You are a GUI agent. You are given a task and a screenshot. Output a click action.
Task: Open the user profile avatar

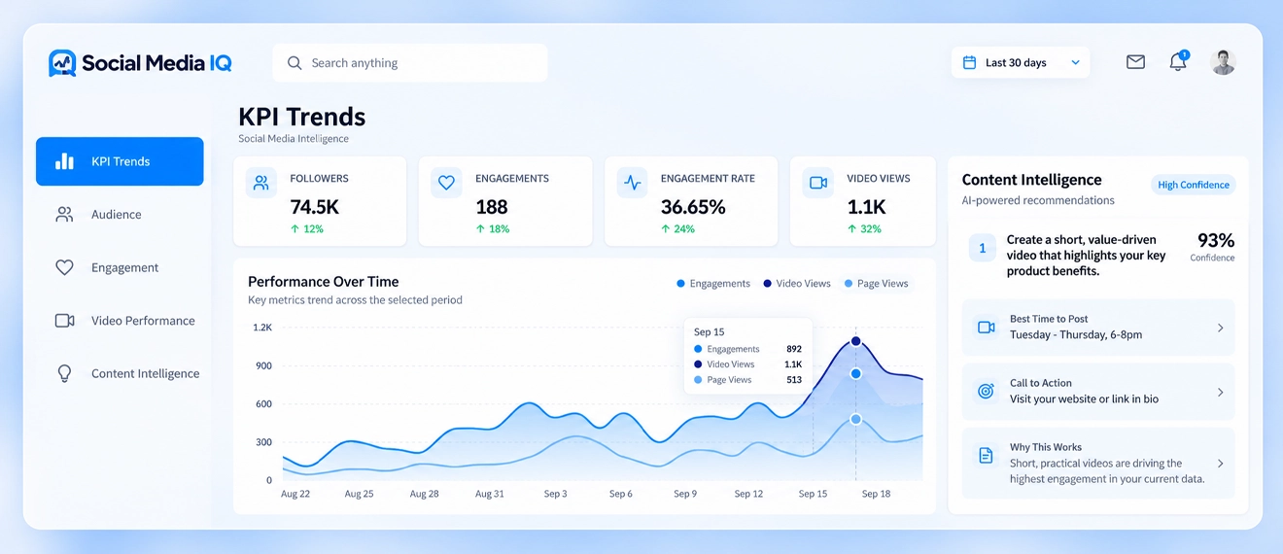point(1223,62)
